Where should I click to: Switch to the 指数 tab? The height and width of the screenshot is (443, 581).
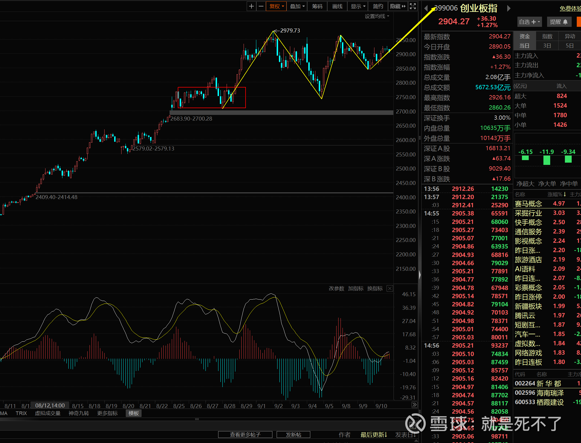click(547, 36)
